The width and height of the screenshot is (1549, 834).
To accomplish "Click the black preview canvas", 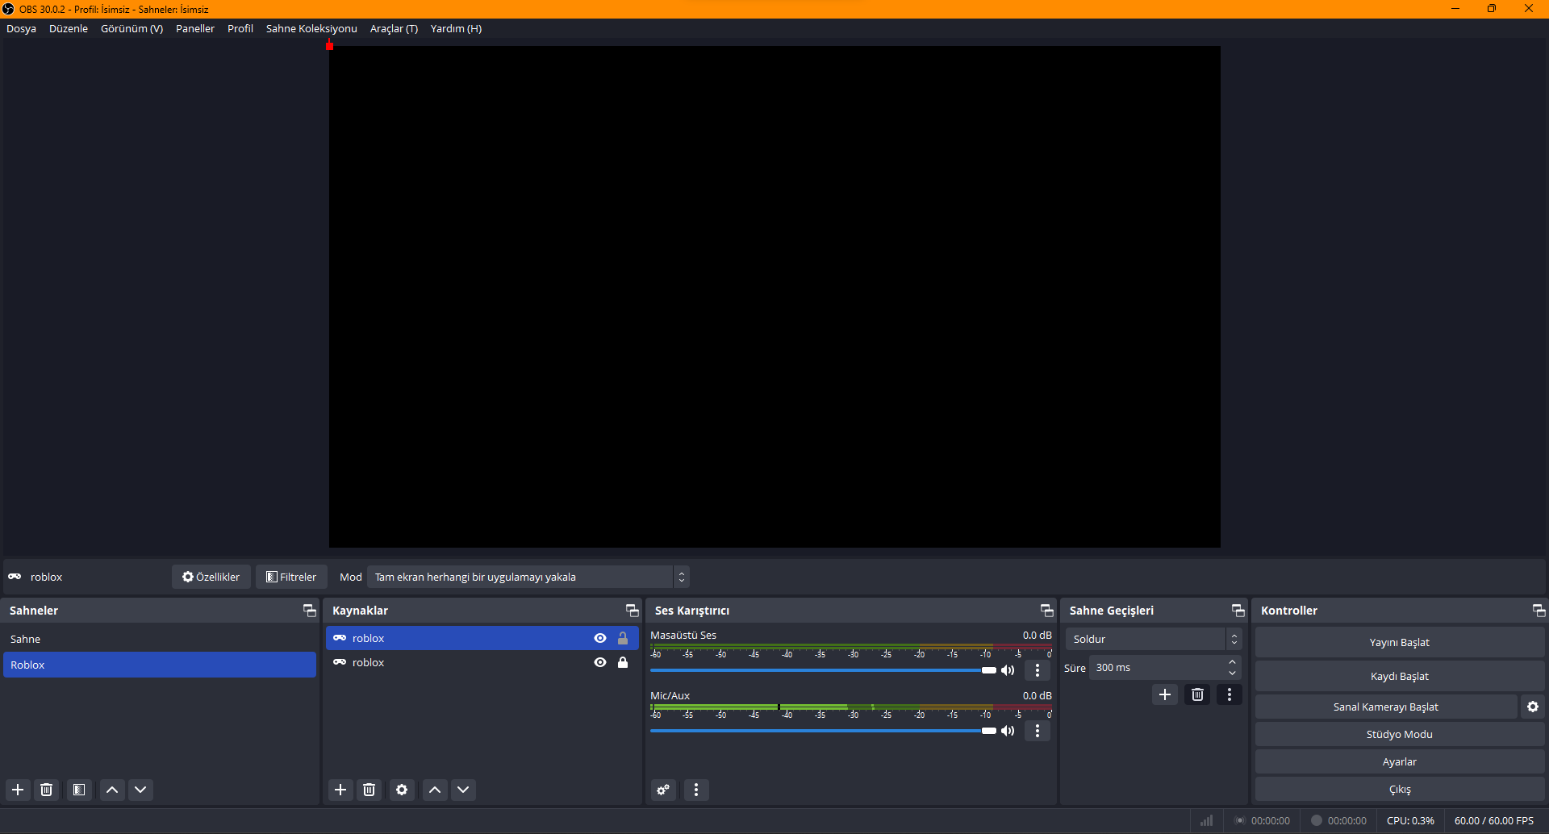I will [774, 297].
